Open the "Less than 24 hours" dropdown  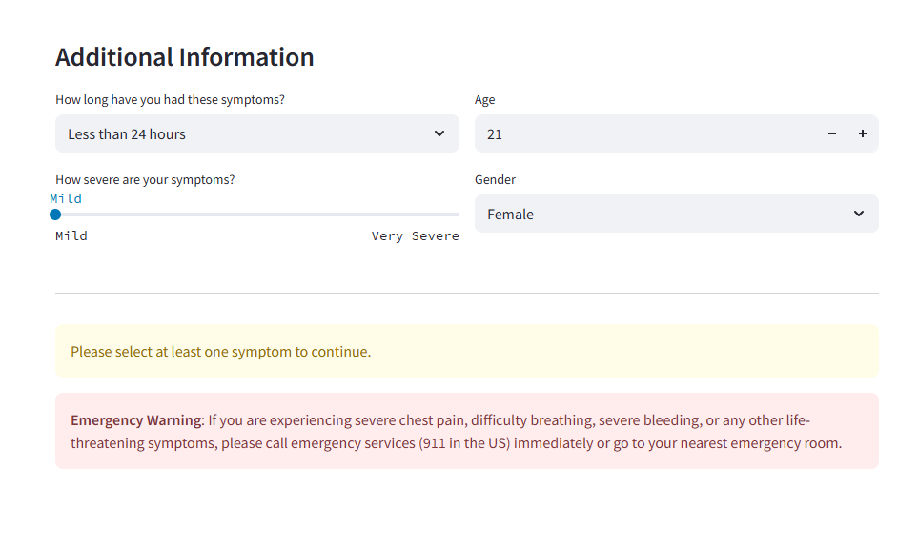[238, 134]
